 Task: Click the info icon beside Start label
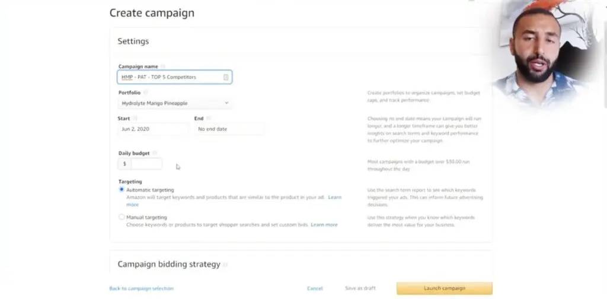[x=135, y=119]
